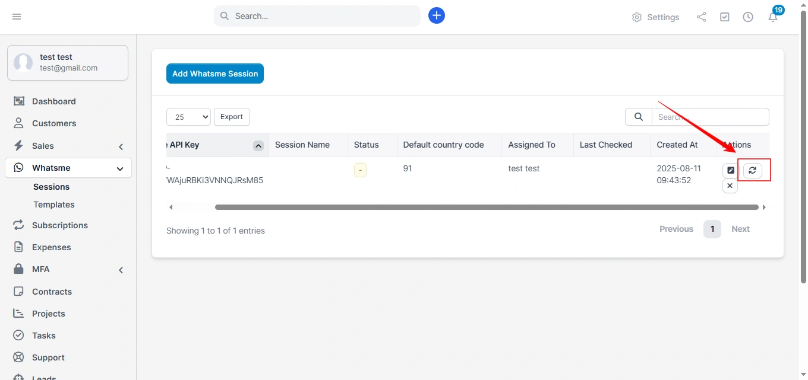Click the edit session icon in Actions
This screenshot has height=380, width=808.
[730, 170]
